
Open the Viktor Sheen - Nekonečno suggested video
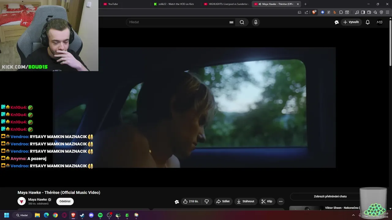(x=342, y=208)
